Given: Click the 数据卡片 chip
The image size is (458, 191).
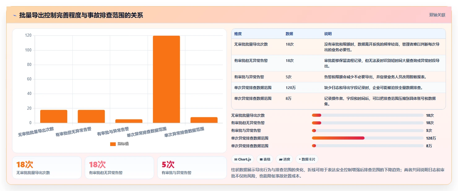Looking at the screenshot, I should click(307, 159).
